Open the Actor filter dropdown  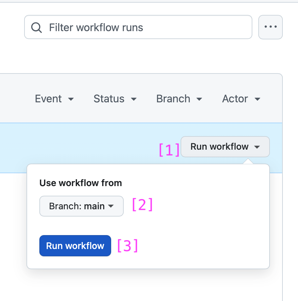[x=241, y=99]
